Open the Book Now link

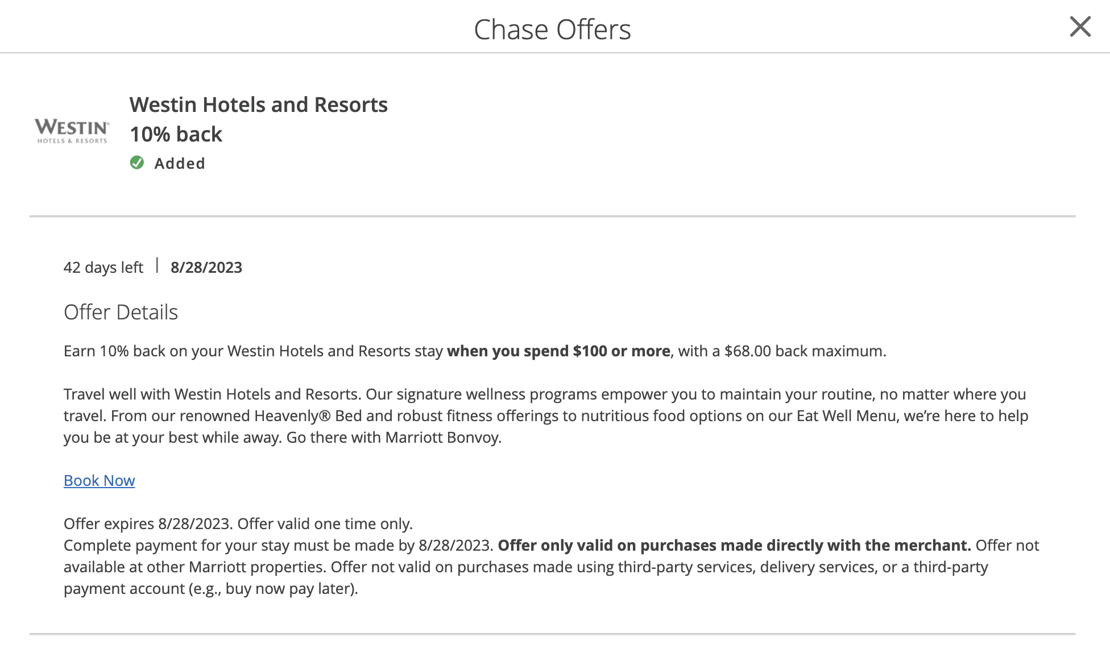[x=98, y=480]
